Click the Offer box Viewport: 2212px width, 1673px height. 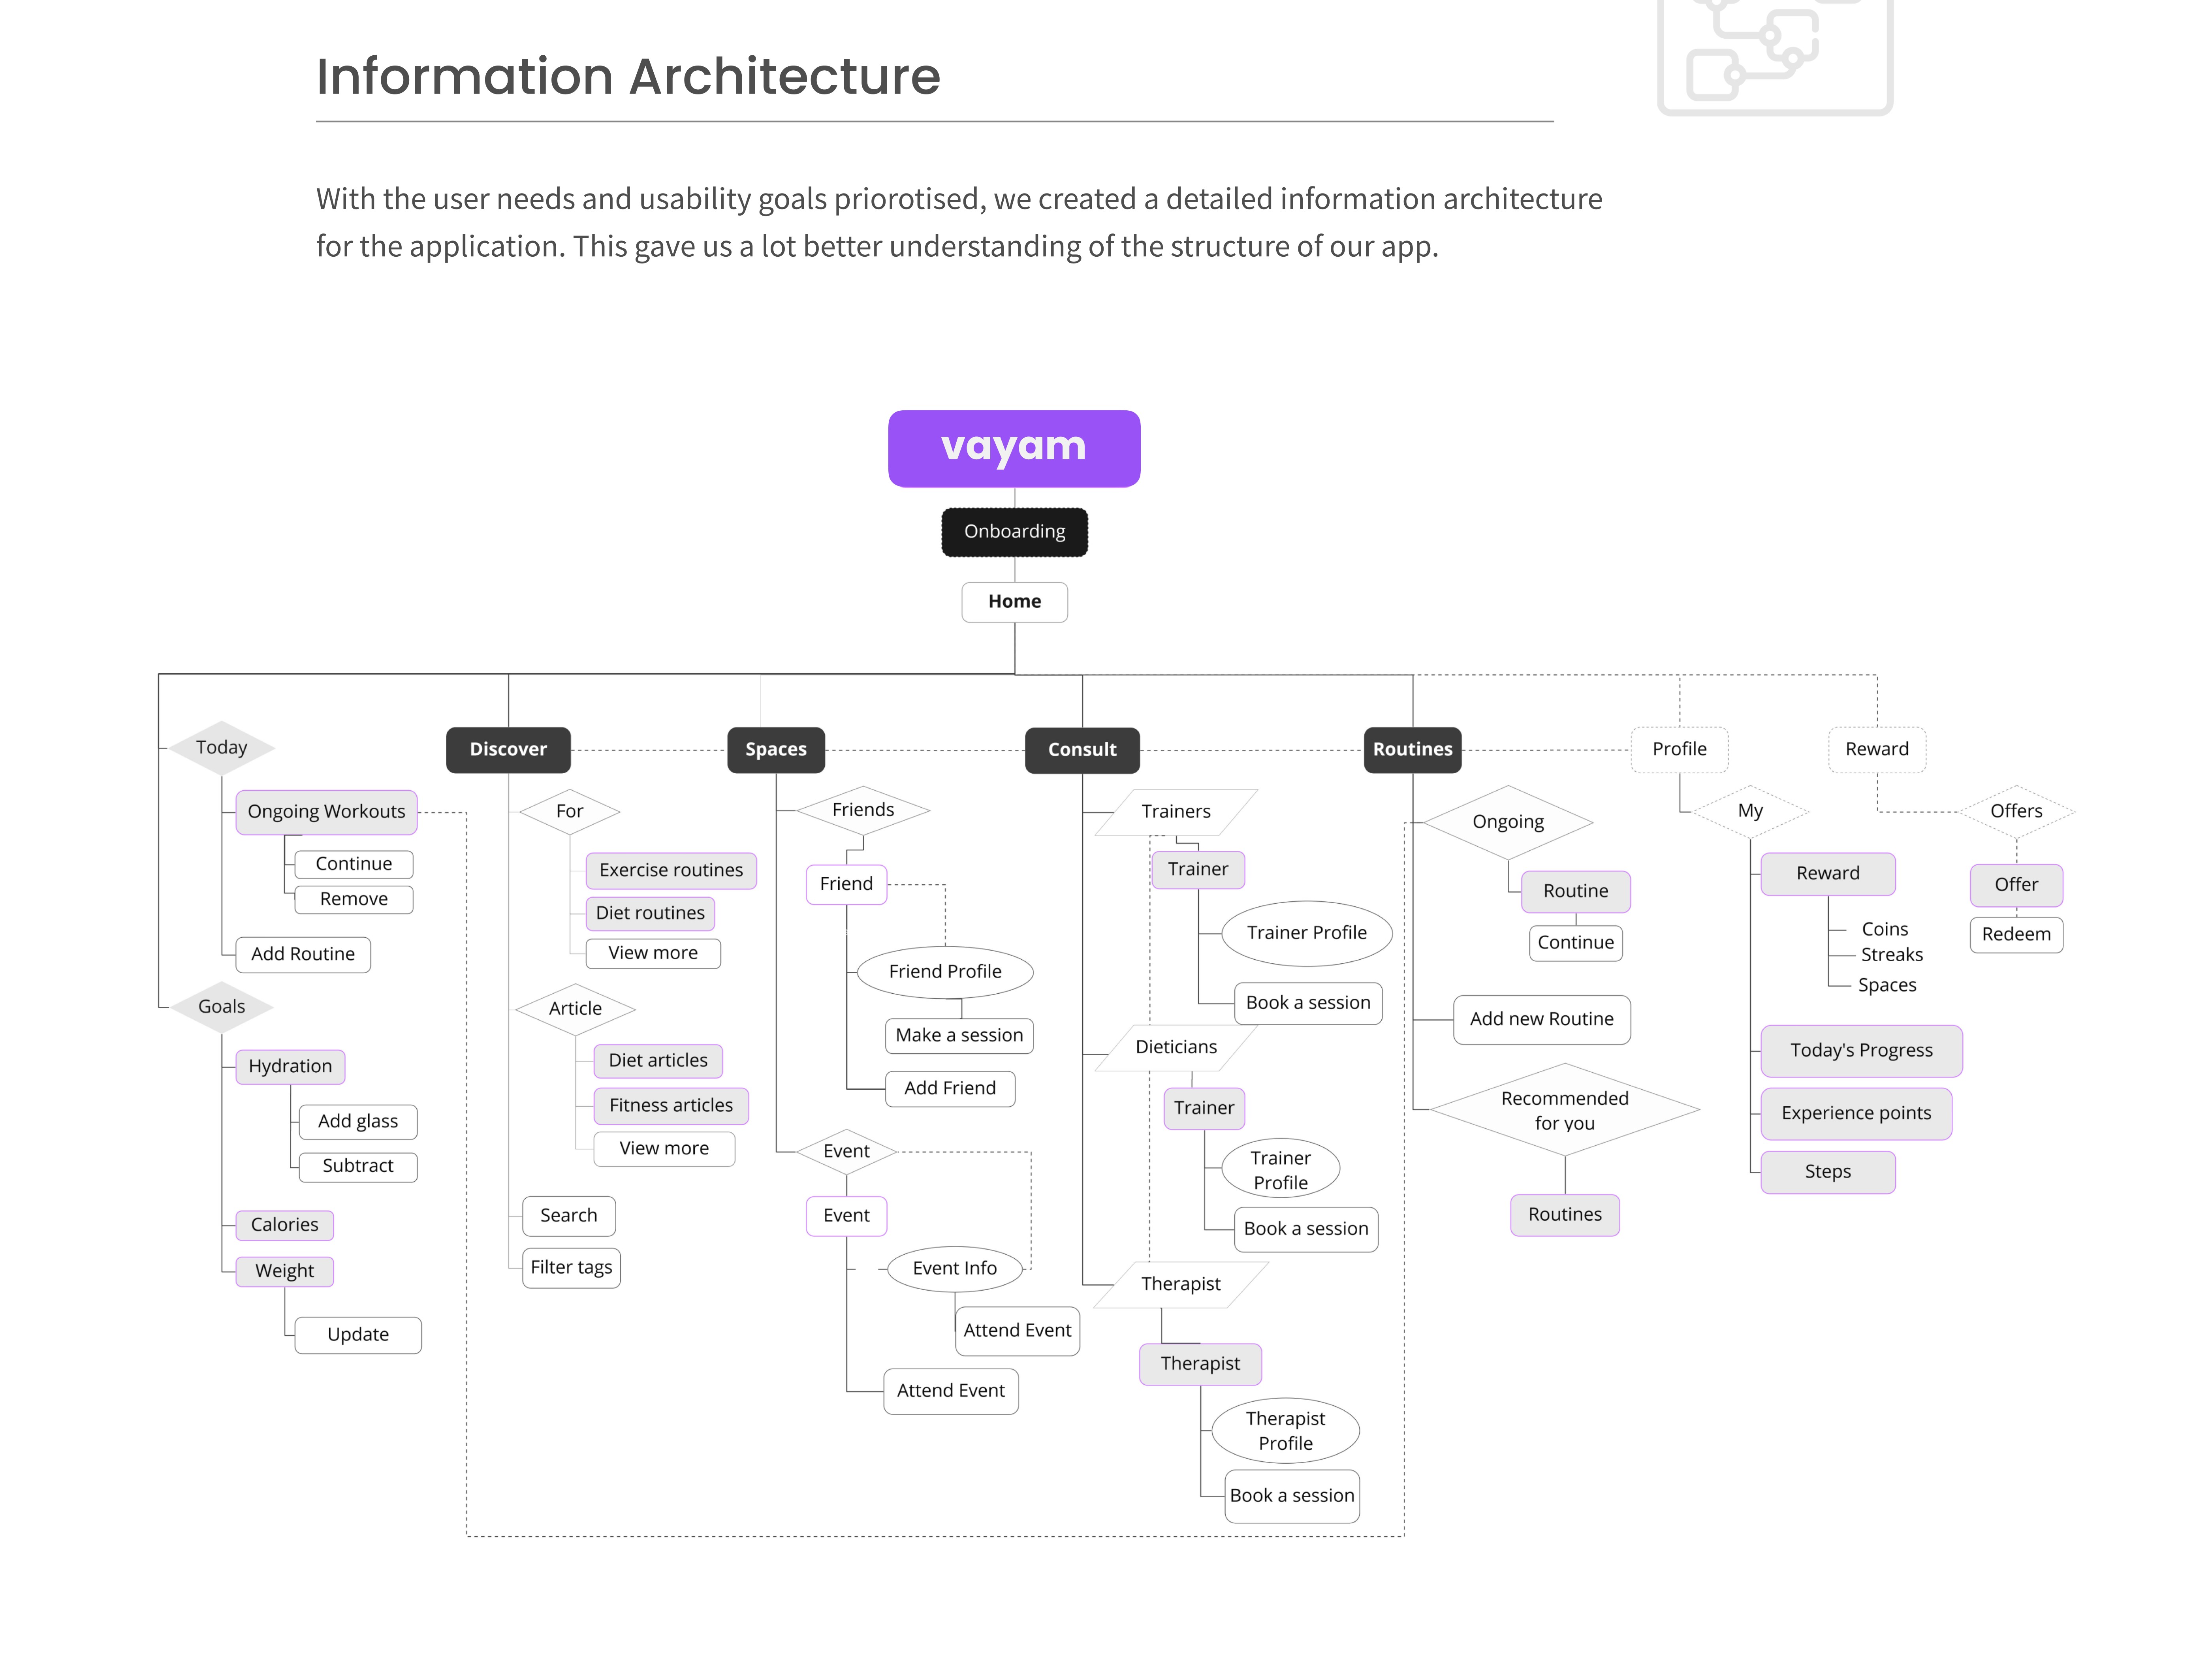2016,885
